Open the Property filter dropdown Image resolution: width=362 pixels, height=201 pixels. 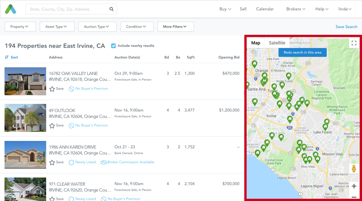(x=20, y=27)
